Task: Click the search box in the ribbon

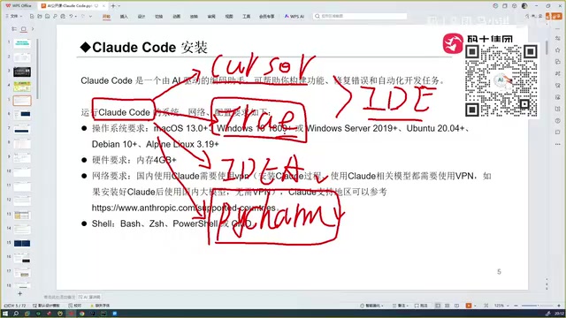Action: pos(360,16)
